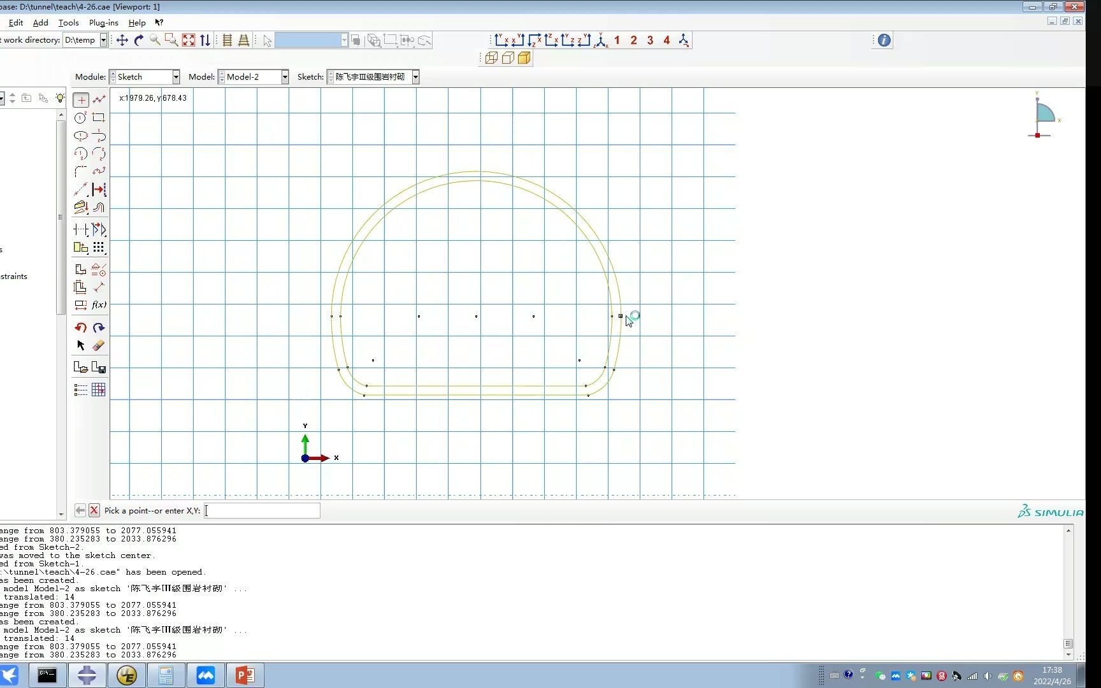Select the construction line tool
Image resolution: width=1101 pixels, height=688 pixels.
pos(81,189)
